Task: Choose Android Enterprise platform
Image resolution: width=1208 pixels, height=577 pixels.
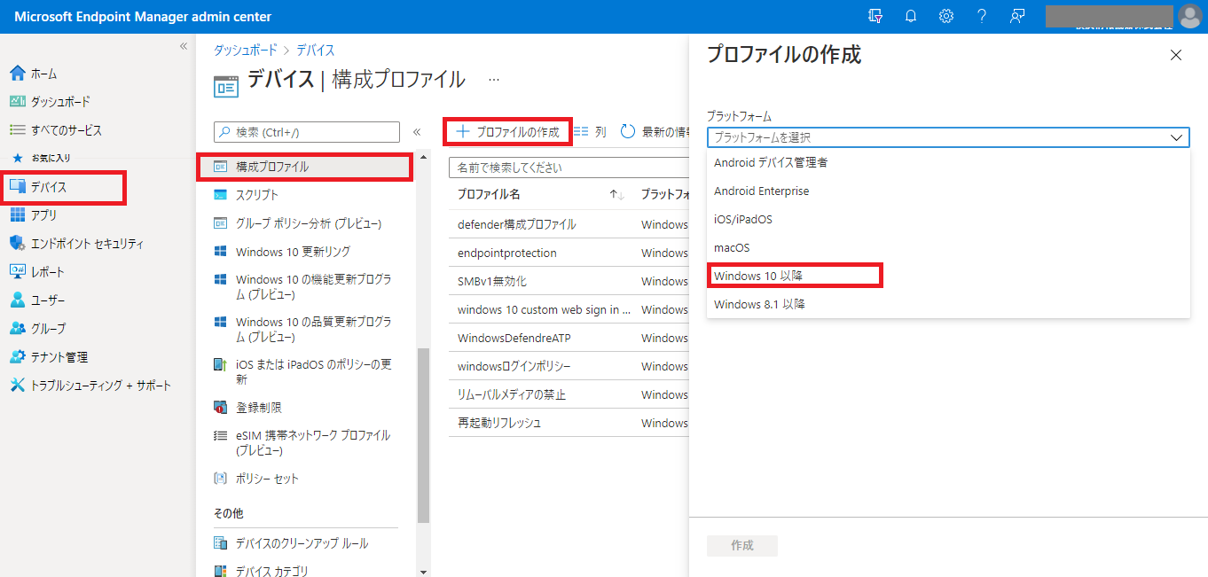Action: tap(948, 191)
